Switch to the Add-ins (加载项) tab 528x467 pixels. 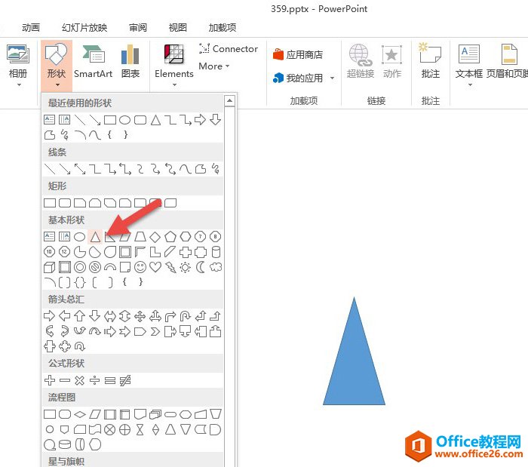click(x=223, y=27)
